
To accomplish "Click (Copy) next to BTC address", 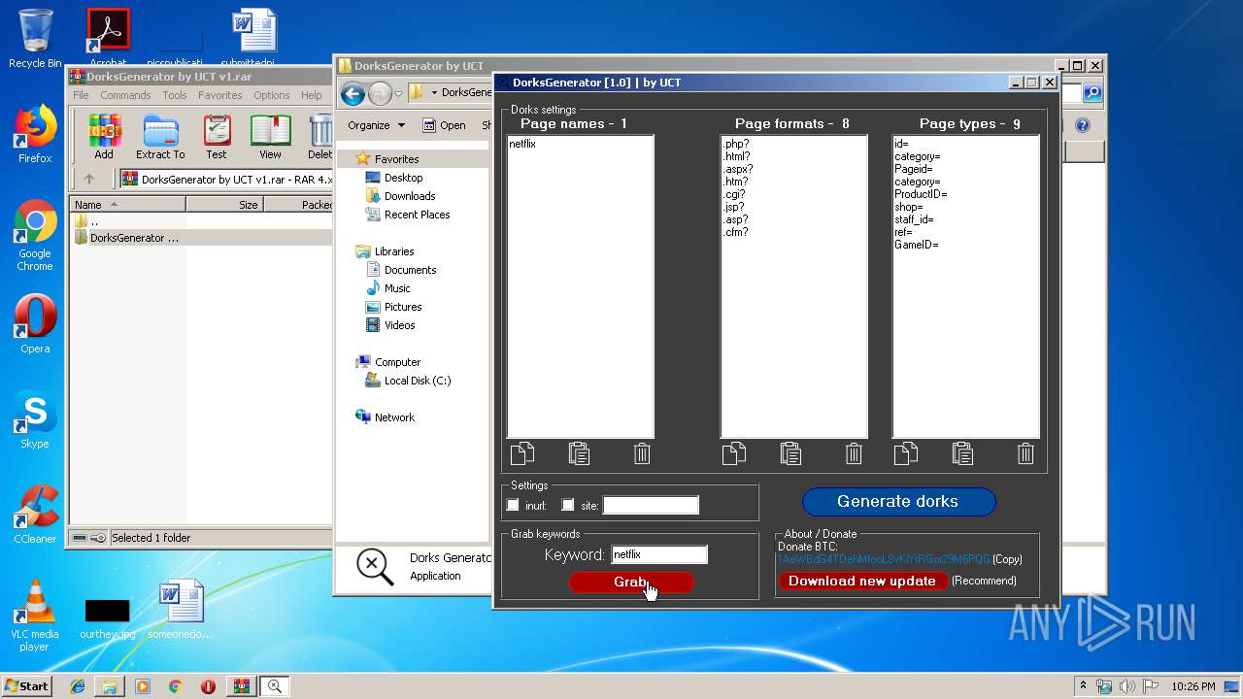I will [1007, 559].
